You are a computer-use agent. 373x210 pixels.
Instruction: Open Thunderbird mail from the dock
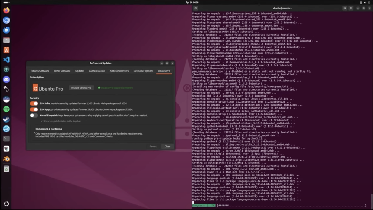tap(6, 30)
